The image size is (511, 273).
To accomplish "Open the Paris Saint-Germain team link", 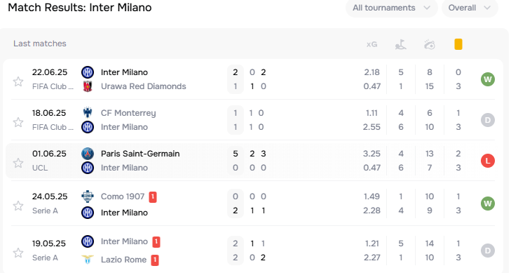I will coord(140,154).
